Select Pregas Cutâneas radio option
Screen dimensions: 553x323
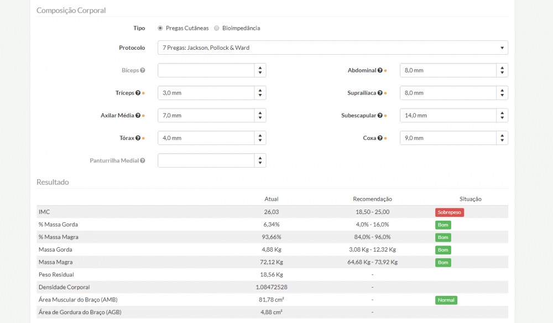coord(160,28)
